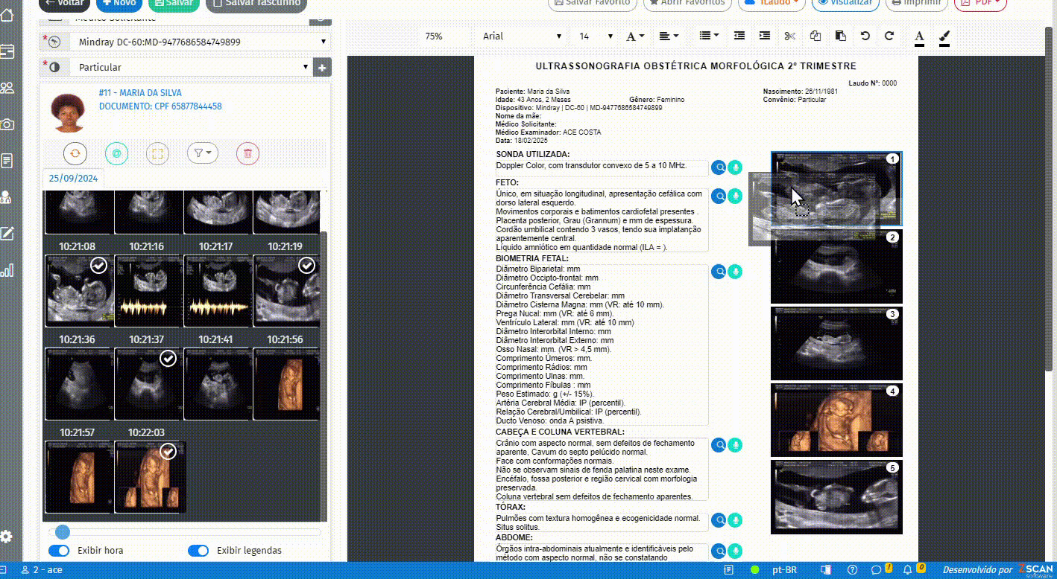The image size is (1057, 579).
Task: Open settings gear in sidebar
Action: pyautogui.click(x=7, y=537)
